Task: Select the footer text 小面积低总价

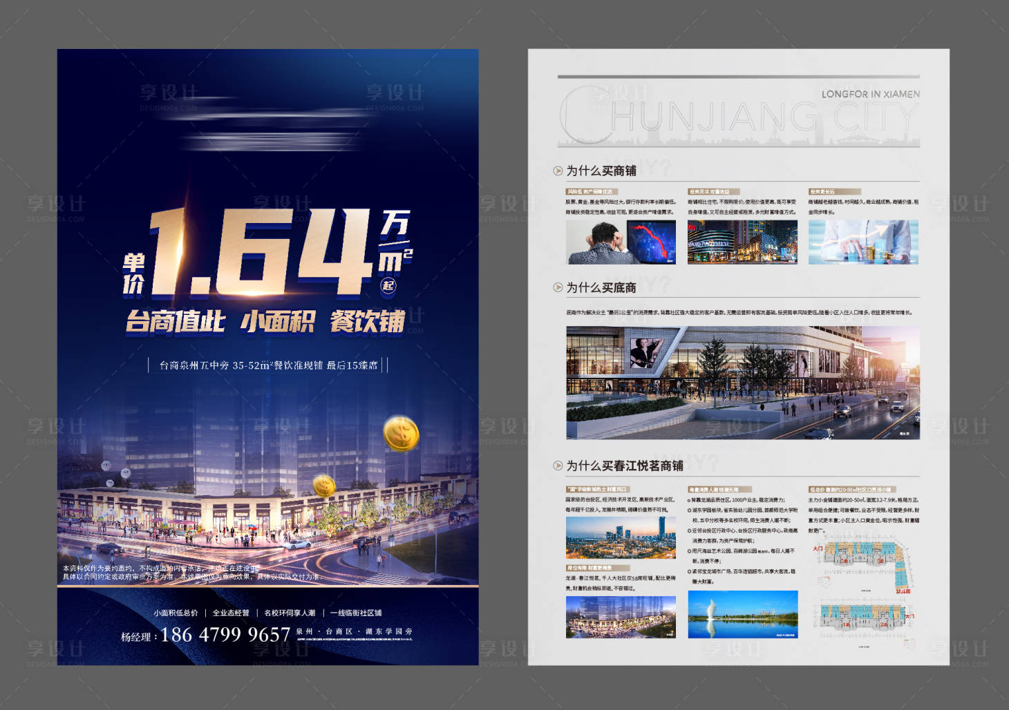Action: pos(176,613)
